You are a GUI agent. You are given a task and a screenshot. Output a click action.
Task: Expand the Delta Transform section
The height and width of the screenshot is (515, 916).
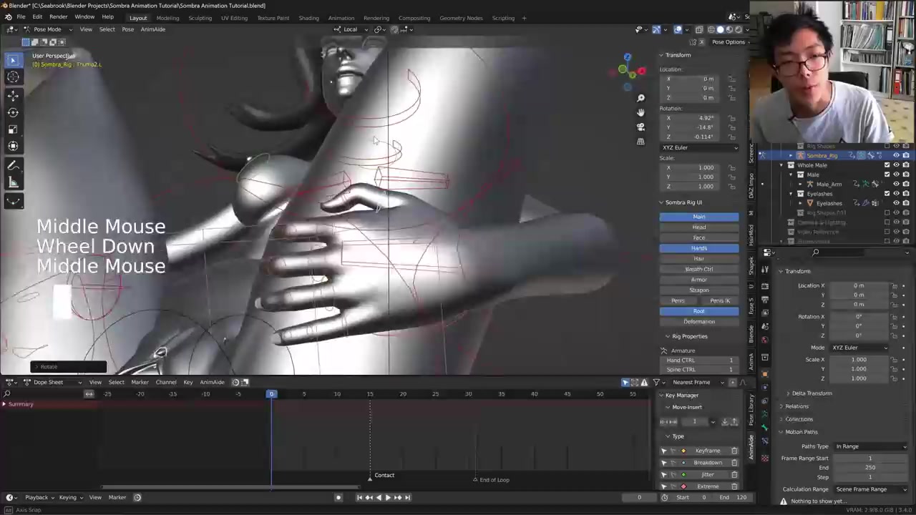pyautogui.click(x=812, y=393)
